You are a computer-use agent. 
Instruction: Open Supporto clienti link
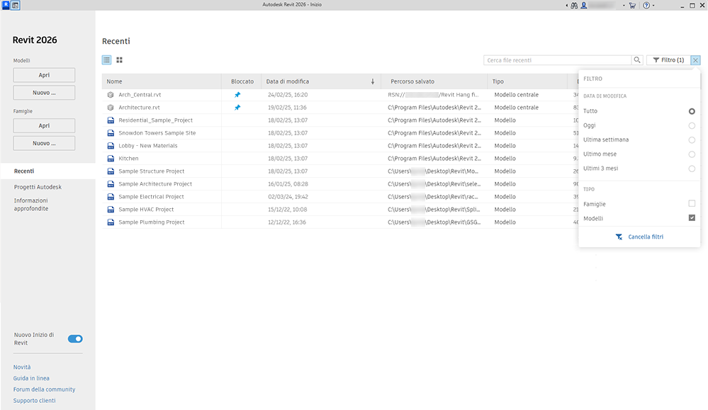click(x=34, y=401)
